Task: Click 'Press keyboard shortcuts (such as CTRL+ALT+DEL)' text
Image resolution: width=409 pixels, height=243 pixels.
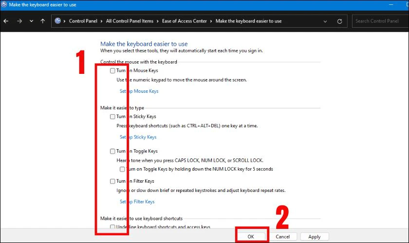Action: click(187, 126)
